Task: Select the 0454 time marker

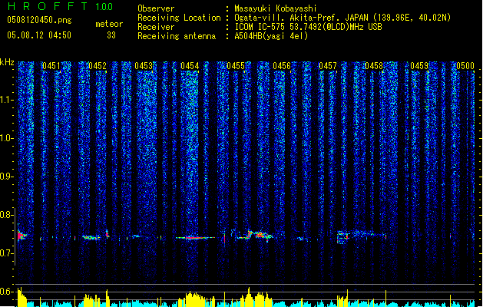Action: (x=190, y=66)
